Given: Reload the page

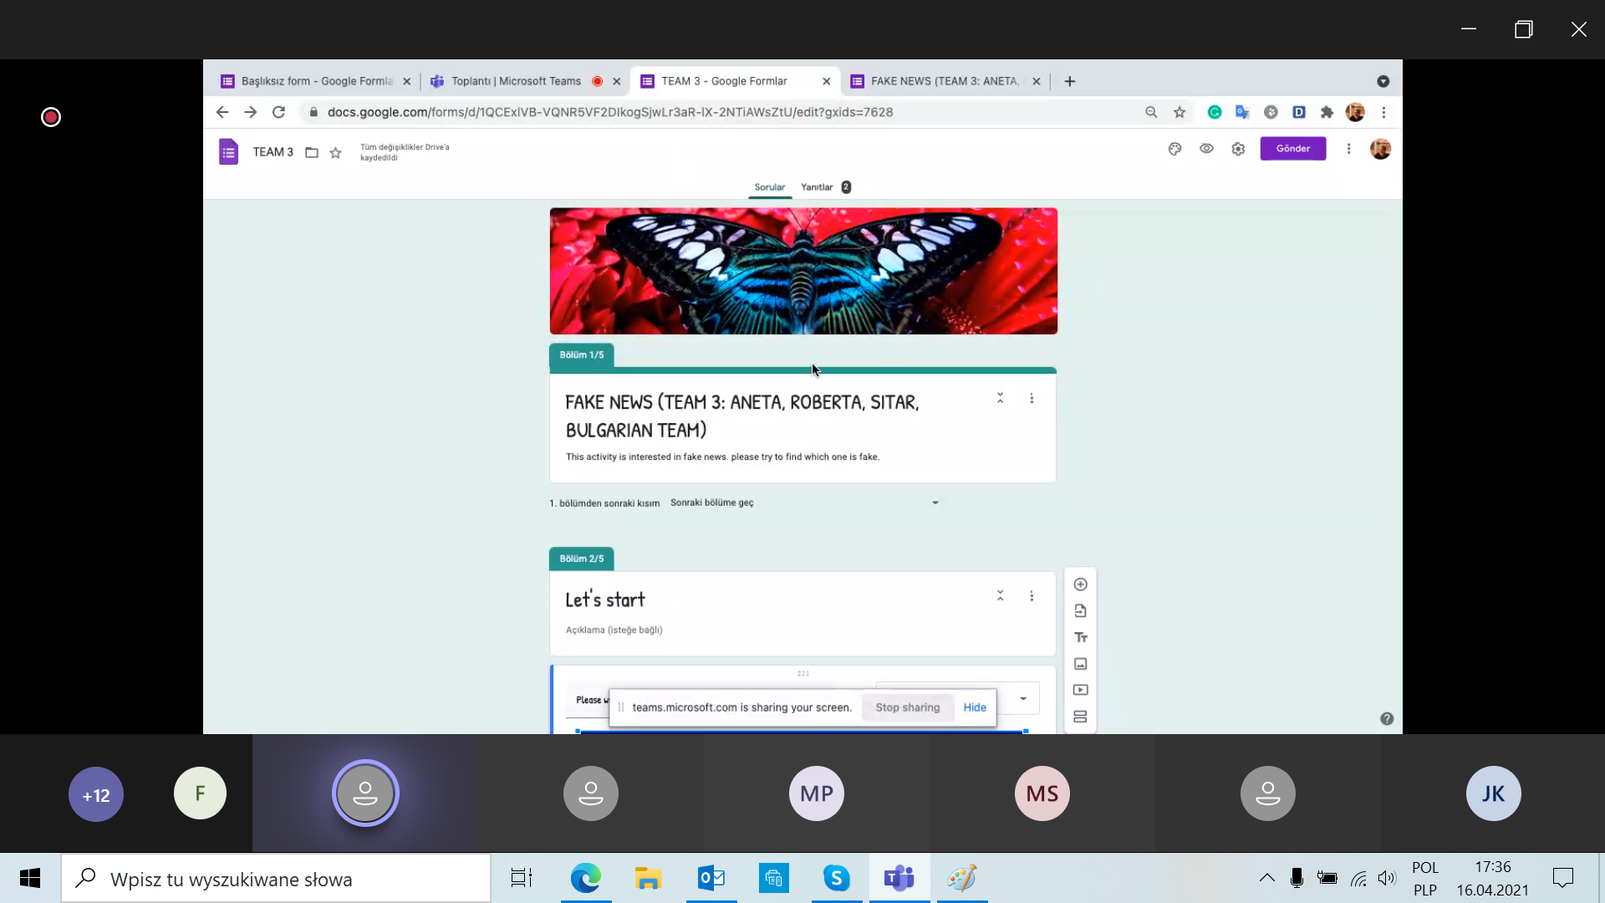Looking at the screenshot, I should point(278,112).
